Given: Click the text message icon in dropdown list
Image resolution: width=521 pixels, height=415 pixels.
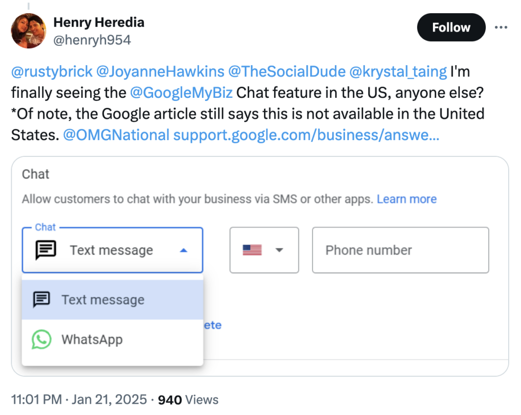Looking at the screenshot, I should click(x=41, y=300).
